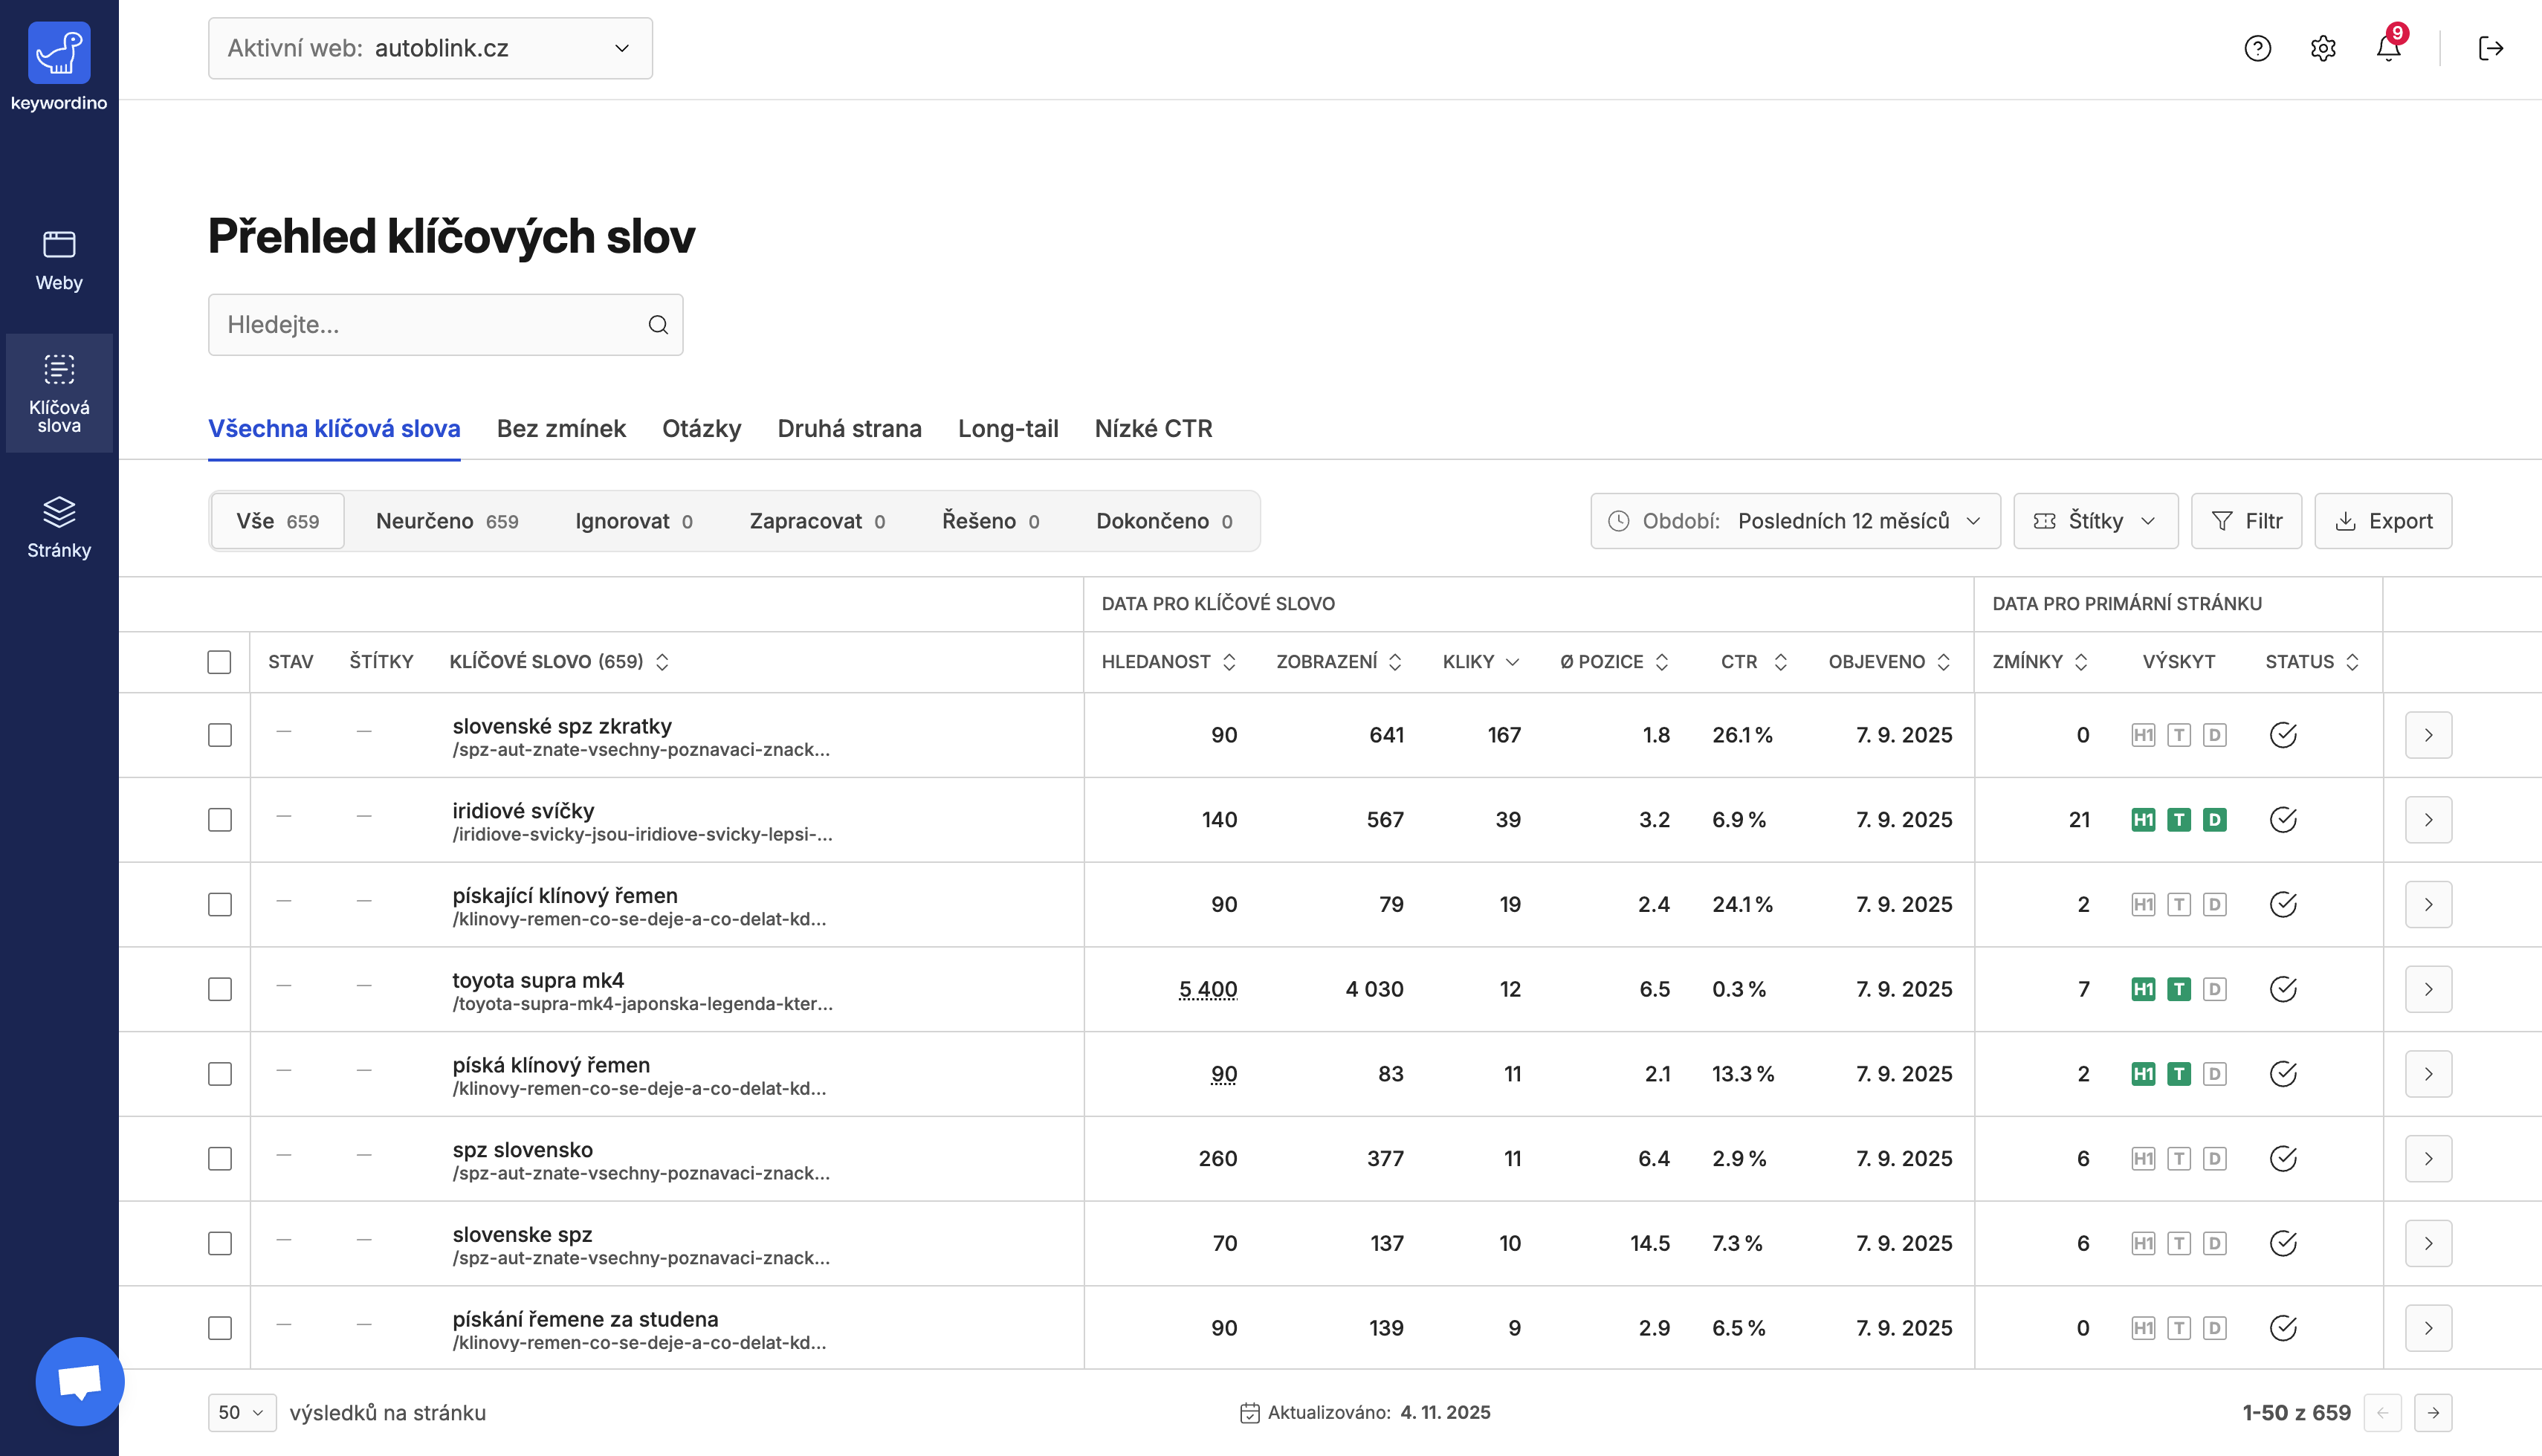Open the chat support bubble

[80, 1381]
